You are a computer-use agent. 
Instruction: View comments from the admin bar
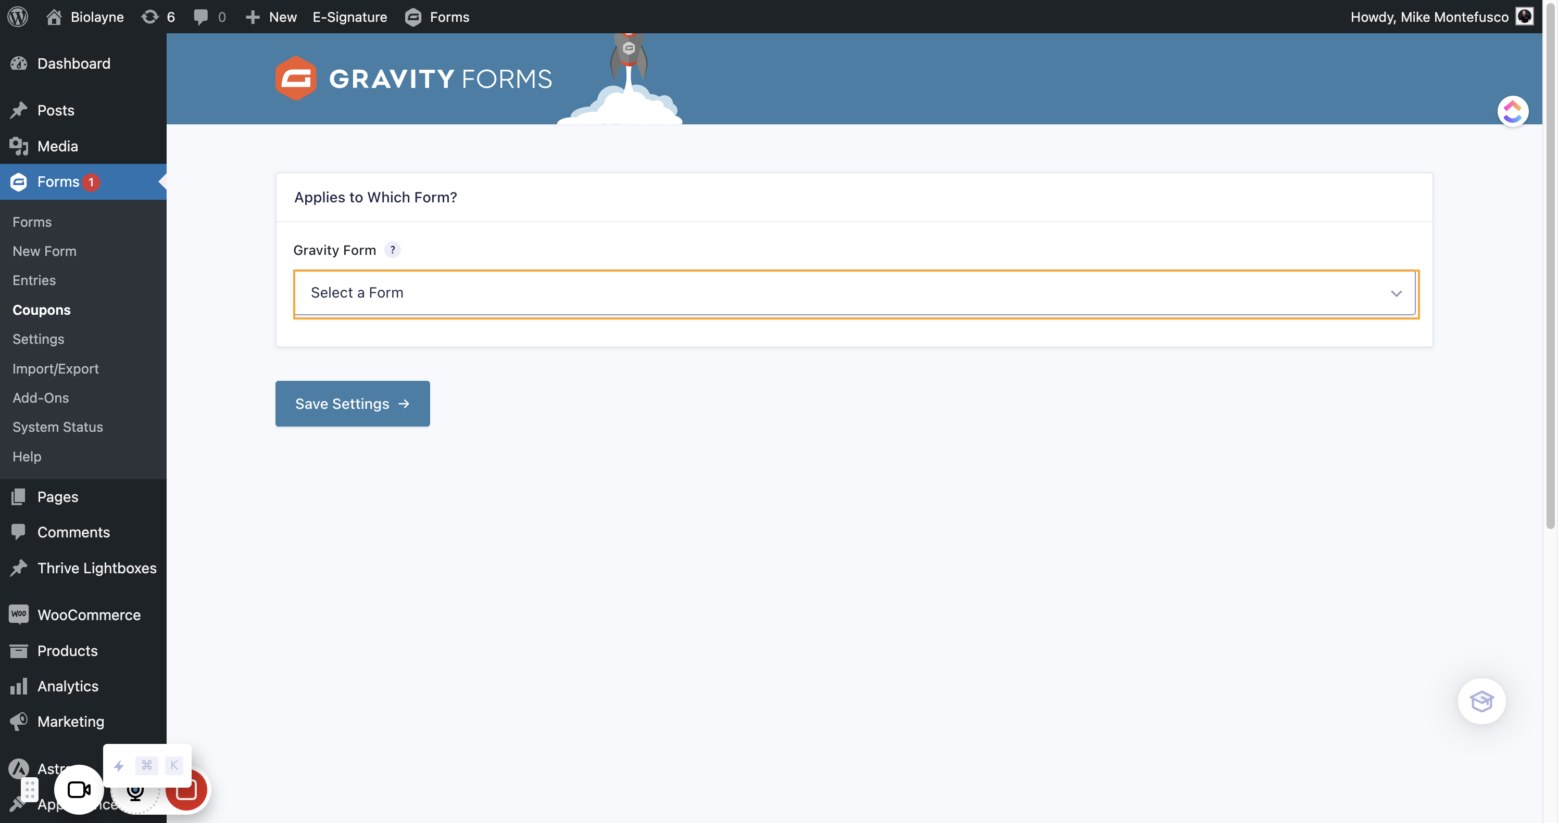tap(209, 16)
